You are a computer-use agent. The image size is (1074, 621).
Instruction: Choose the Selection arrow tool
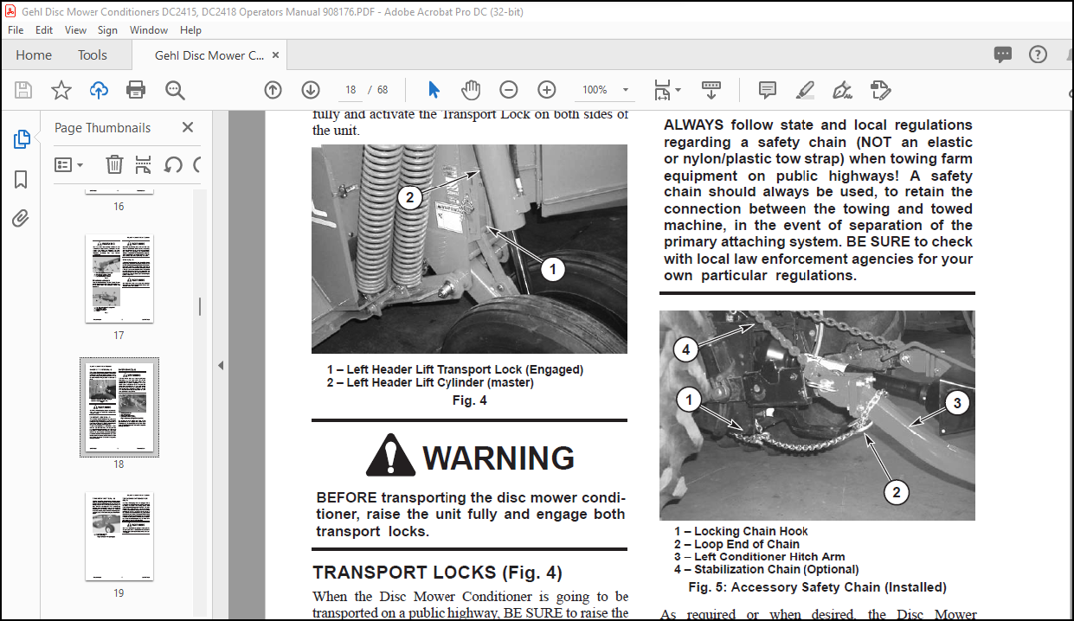[434, 90]
